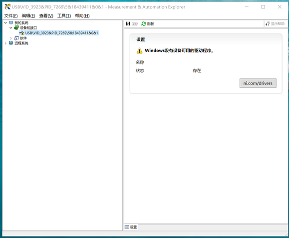The height and width of the screenshot is (238, 289).
Task: Click the 我的系统 computer icon
Action: coord(11,22)
